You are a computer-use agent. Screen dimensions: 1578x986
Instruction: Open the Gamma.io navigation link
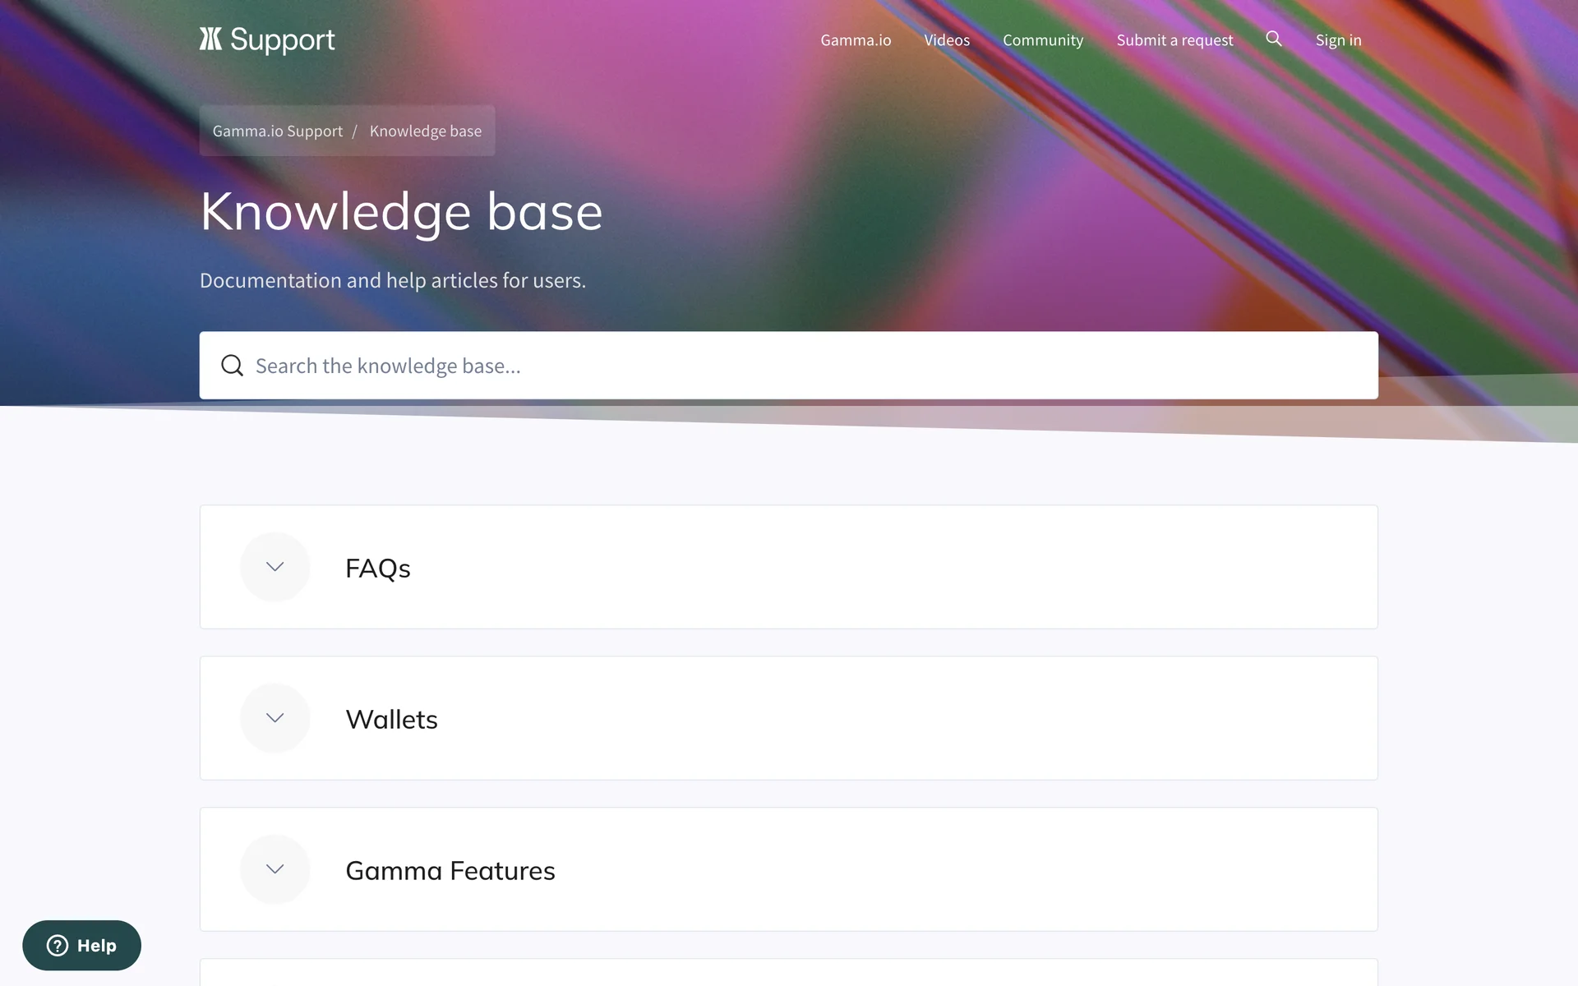coord(856,40)
